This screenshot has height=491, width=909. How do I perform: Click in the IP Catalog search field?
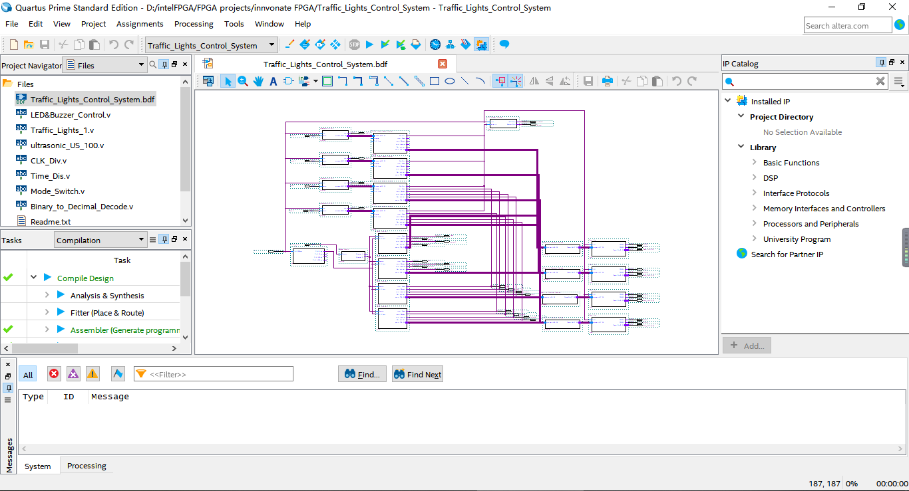click(x=805, y=81)
